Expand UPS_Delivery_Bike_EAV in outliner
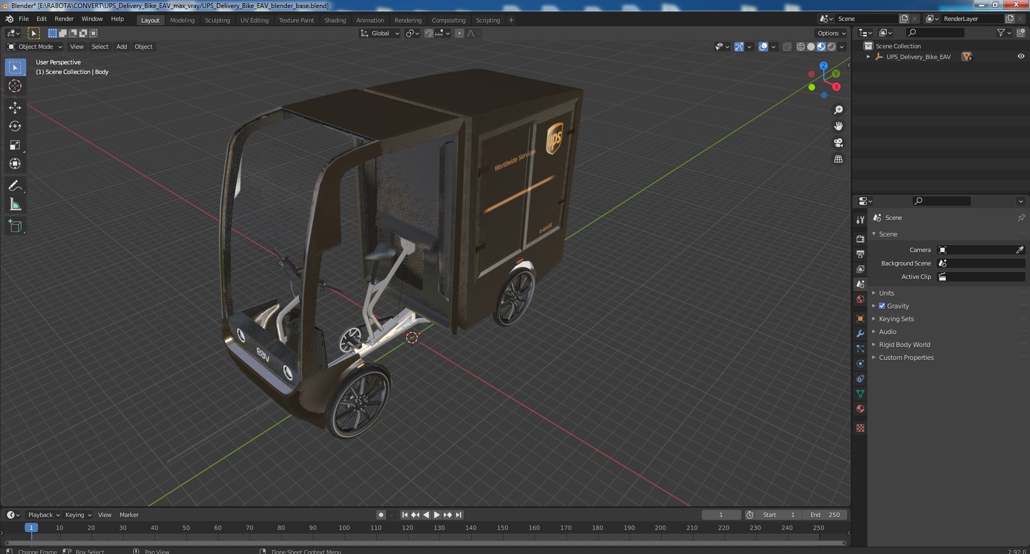The height and width of the screenshot is (554, 1030). [x=868, y=56]
